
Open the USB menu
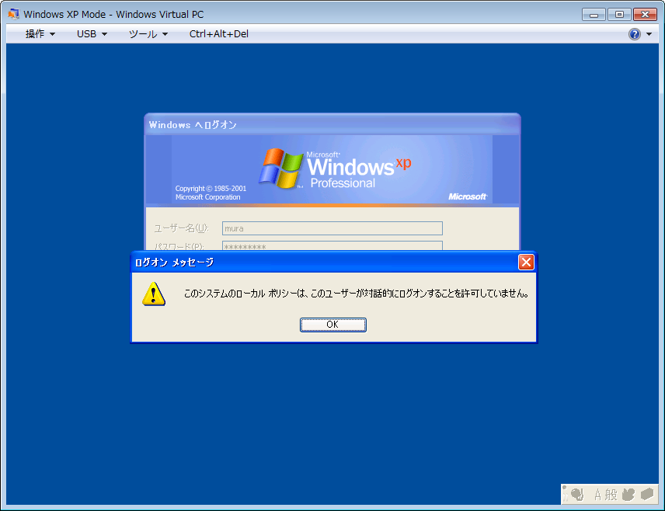(x=92, y=34)
